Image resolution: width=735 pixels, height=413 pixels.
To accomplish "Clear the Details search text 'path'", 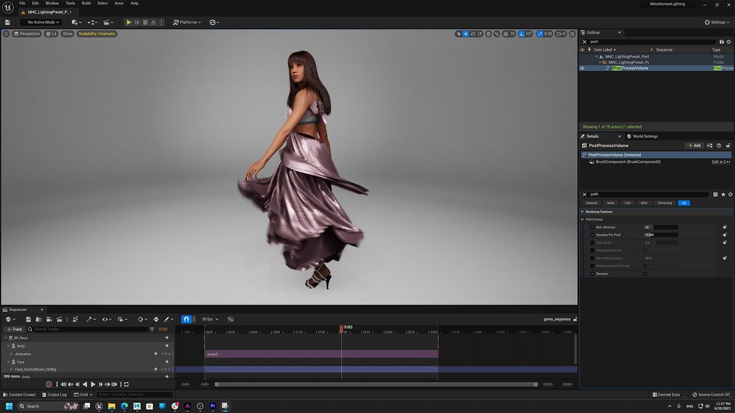I will click(x=585, y=194).
